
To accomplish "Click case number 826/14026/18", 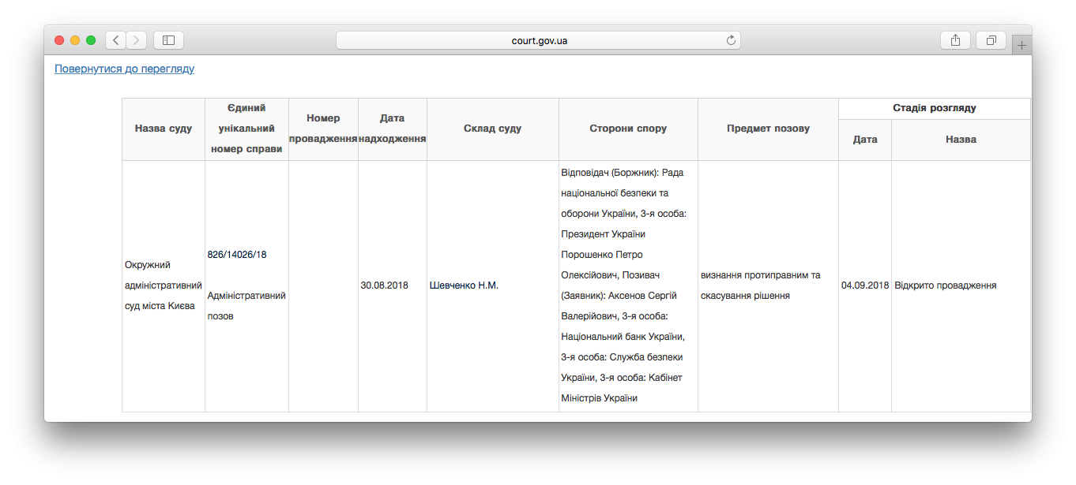I will (237, 255).
